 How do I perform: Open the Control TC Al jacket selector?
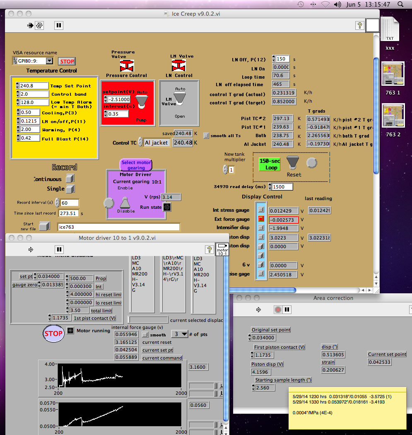pos(141,143)
